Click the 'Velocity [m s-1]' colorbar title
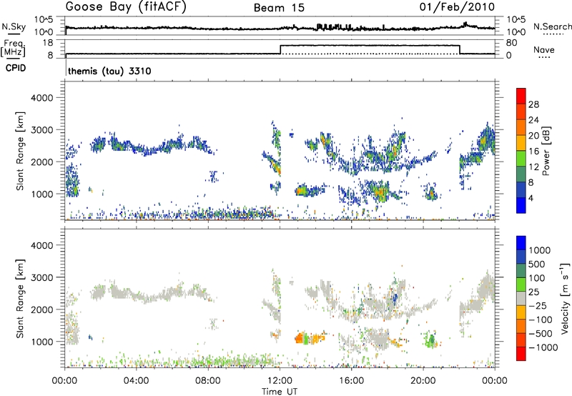Viewport: 572px width, 396px height. point(565,298)
